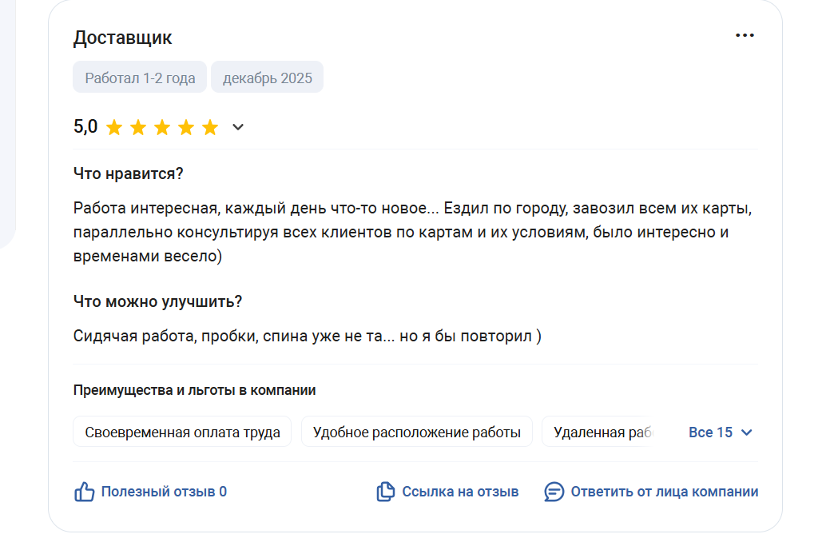
Task: Expand all 15 benefits list
Action: [x=710, y=432]
